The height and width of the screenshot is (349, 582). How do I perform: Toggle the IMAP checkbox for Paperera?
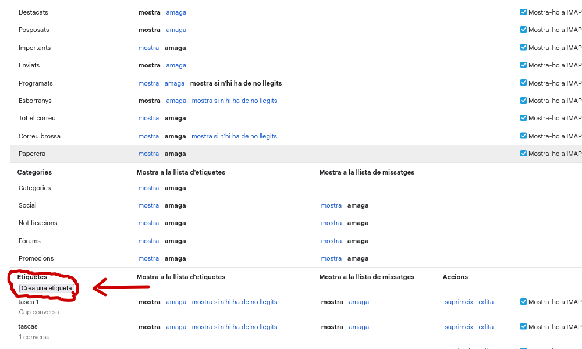pyautogui.click(x=523, y=154)
